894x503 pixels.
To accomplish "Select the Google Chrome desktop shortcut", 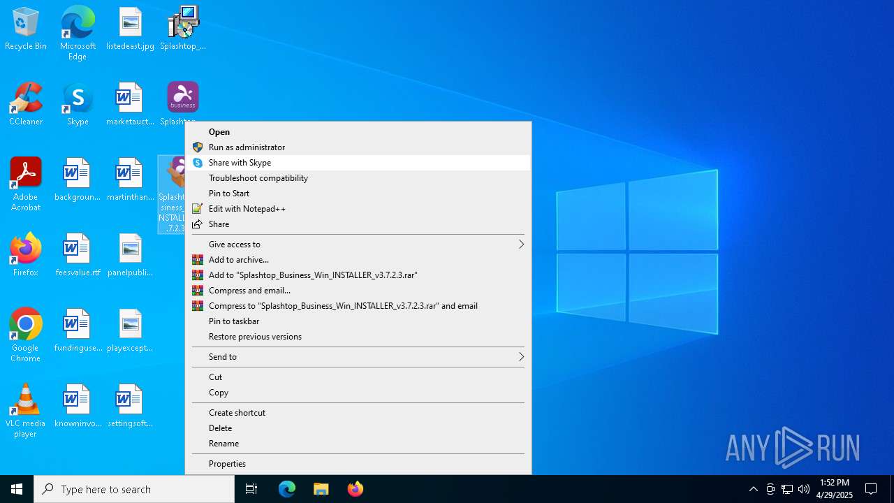I will [x=26, y=335].
